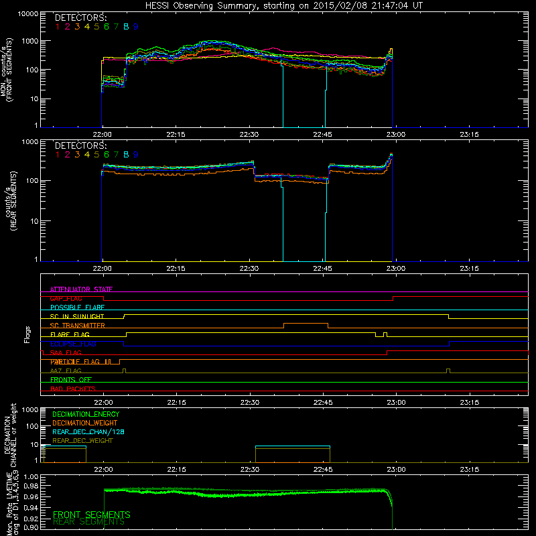Select detector 8 label in front segments legend
Viewport: 536px width, 536px height.
tap(126, 27)
